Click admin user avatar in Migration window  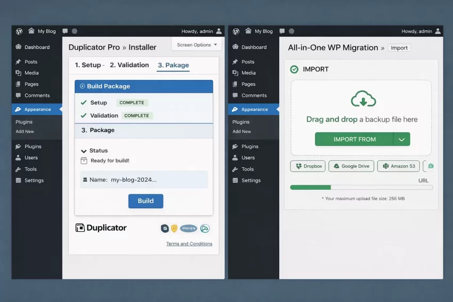coord(438,31)
